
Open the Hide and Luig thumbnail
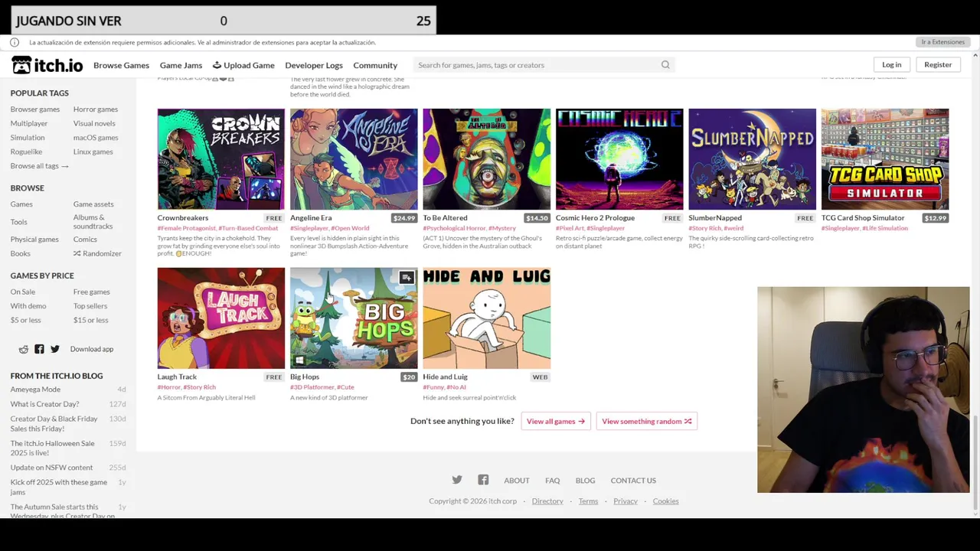[x=487, y=318]
